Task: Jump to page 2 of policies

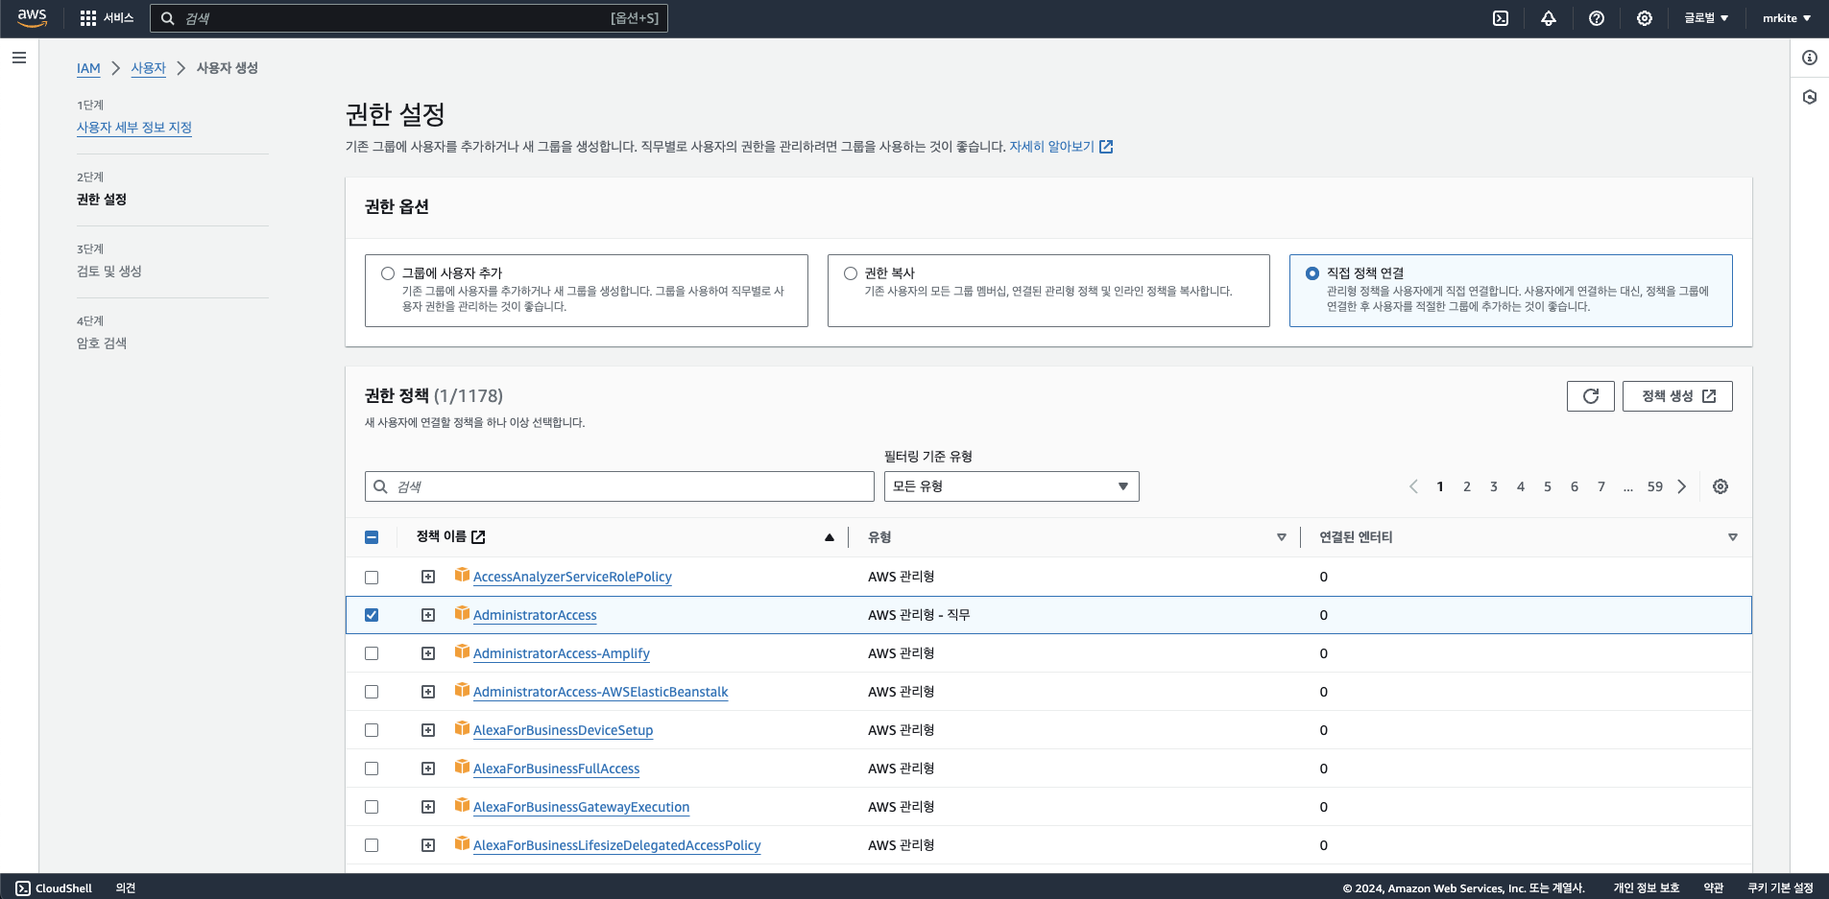Action: (x=1467, y=486)
